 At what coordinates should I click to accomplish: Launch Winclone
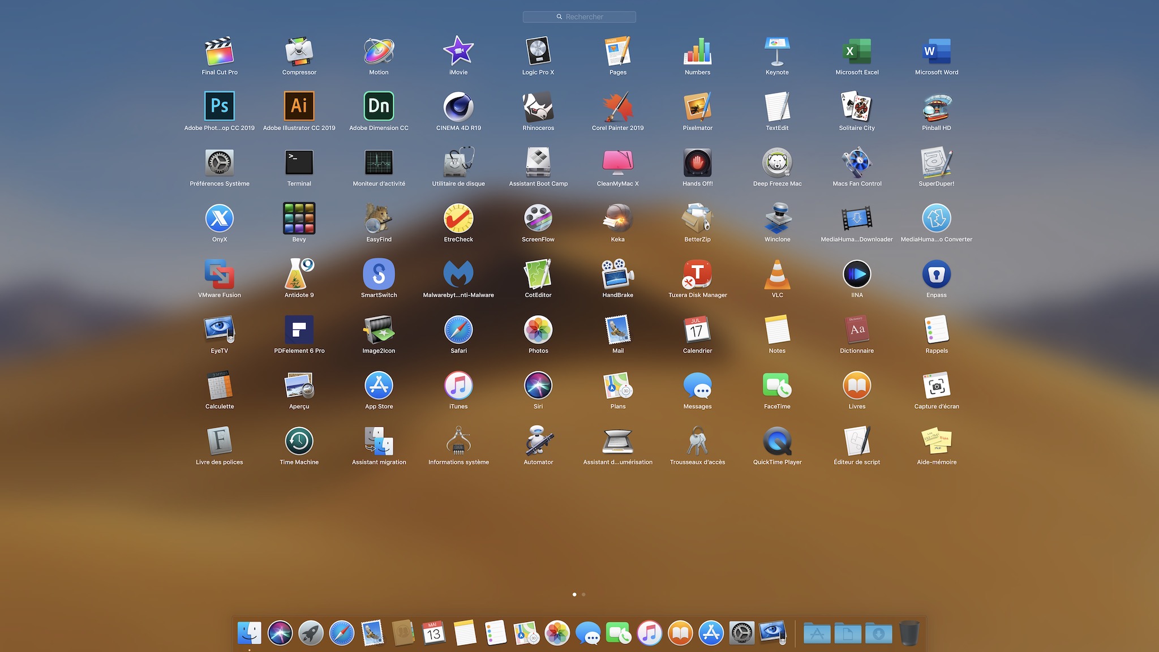777,218
